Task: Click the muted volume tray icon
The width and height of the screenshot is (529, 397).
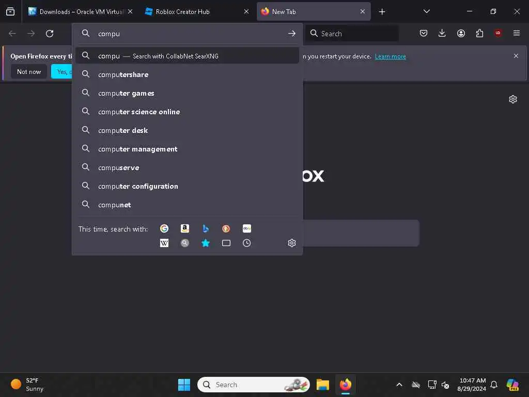Action: (x=445, y=385)
